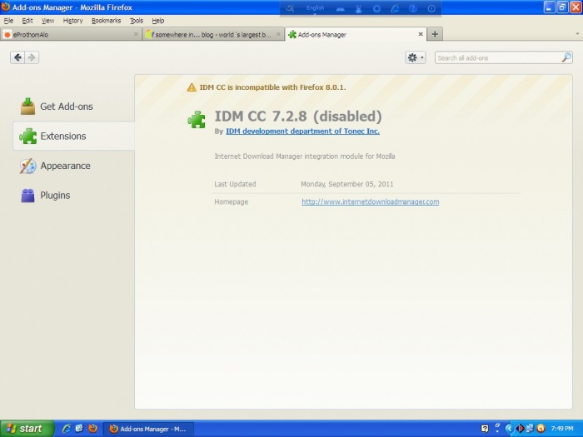583x437 pixels.
Task: Close the somewhere in... blog tab
Action: [x=278, y=34]
